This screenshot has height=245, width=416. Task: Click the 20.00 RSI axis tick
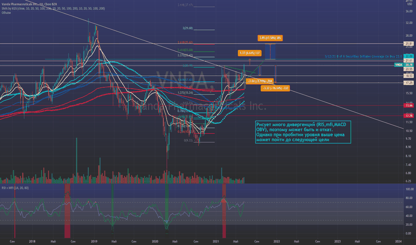[x=410, y=225]
